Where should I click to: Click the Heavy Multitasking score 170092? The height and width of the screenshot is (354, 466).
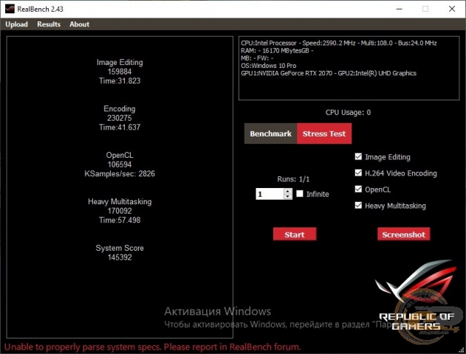[120, 211]
